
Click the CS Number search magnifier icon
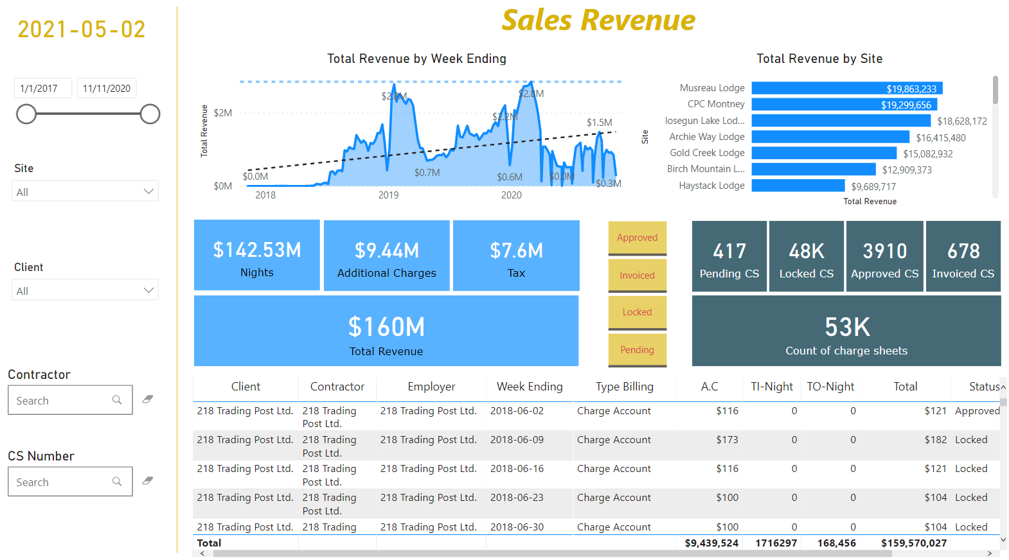[x=117, y=482]
